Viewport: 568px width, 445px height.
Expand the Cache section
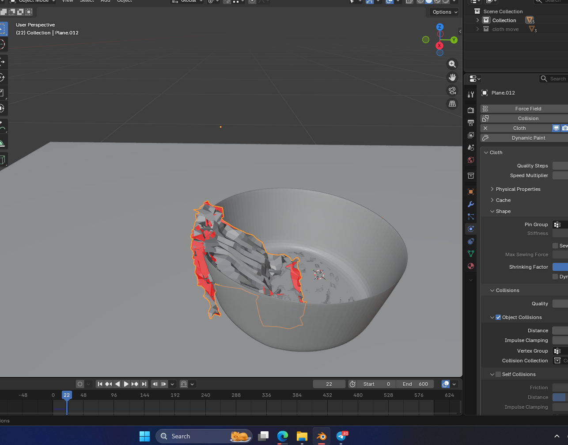(x=492, y=200)
